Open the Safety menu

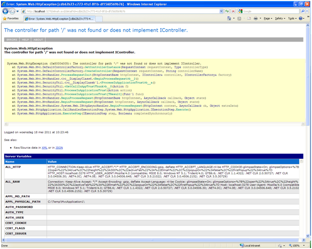pos(280,18)
